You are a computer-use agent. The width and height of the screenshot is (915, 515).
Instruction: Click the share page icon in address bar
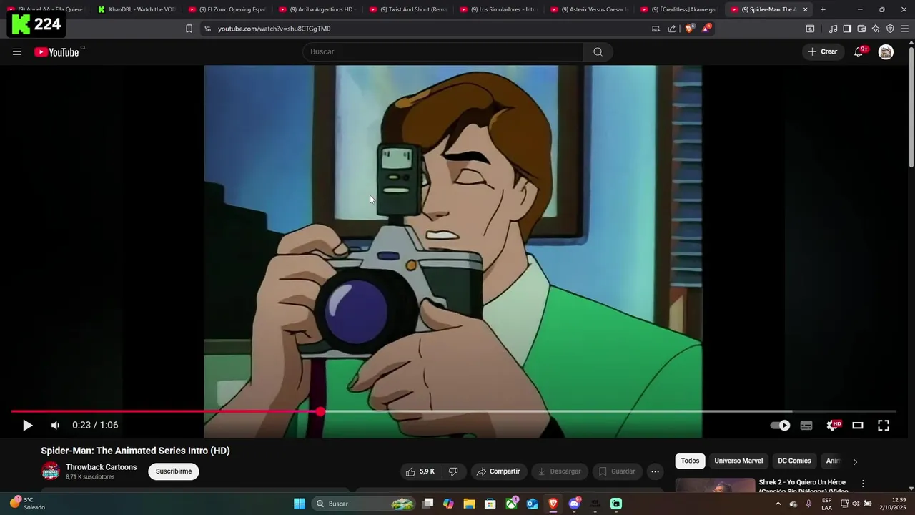coord(672,29)
